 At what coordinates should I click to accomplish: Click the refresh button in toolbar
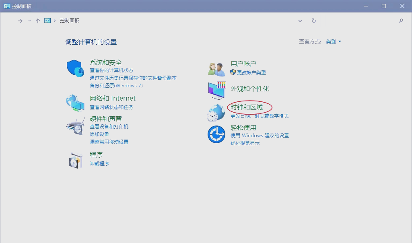(314, 21)
